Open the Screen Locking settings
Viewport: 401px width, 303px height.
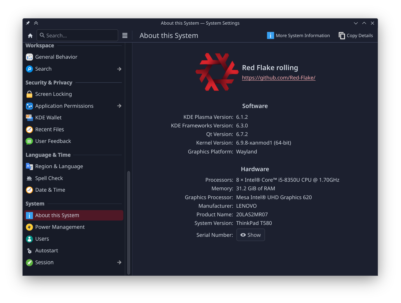[74, 94]
